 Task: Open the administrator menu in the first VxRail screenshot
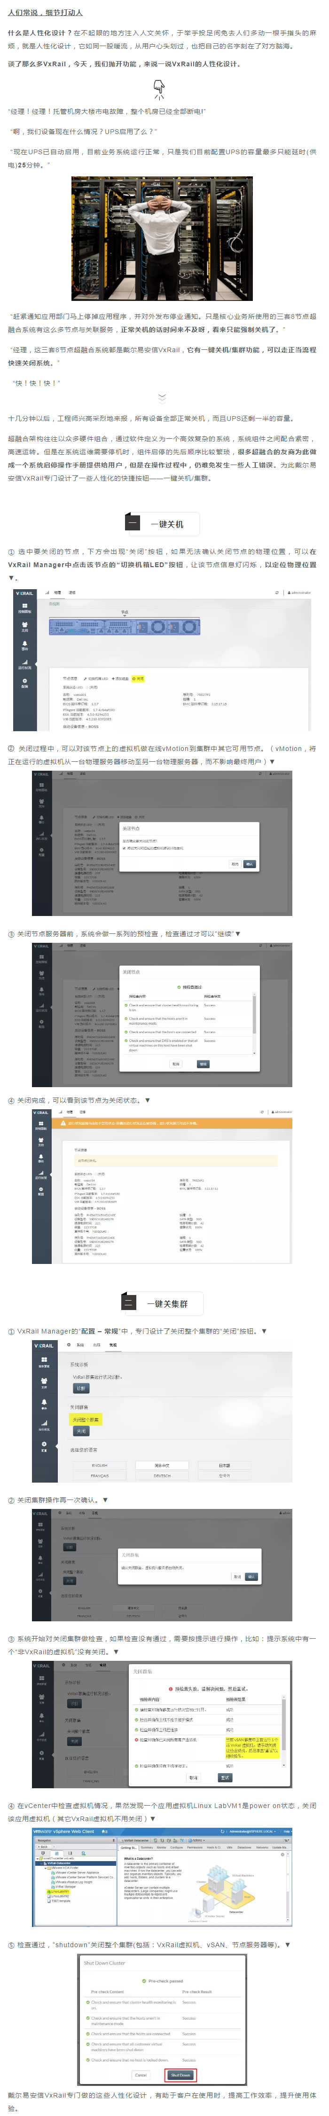coord(298,592)
